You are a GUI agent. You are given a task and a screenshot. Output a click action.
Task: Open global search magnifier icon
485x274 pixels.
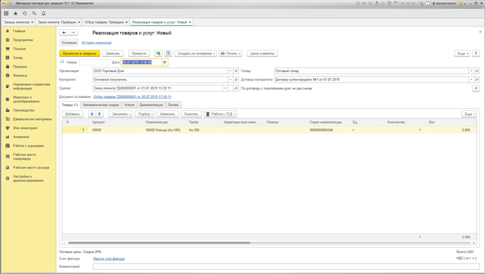[x=34, y=13]
